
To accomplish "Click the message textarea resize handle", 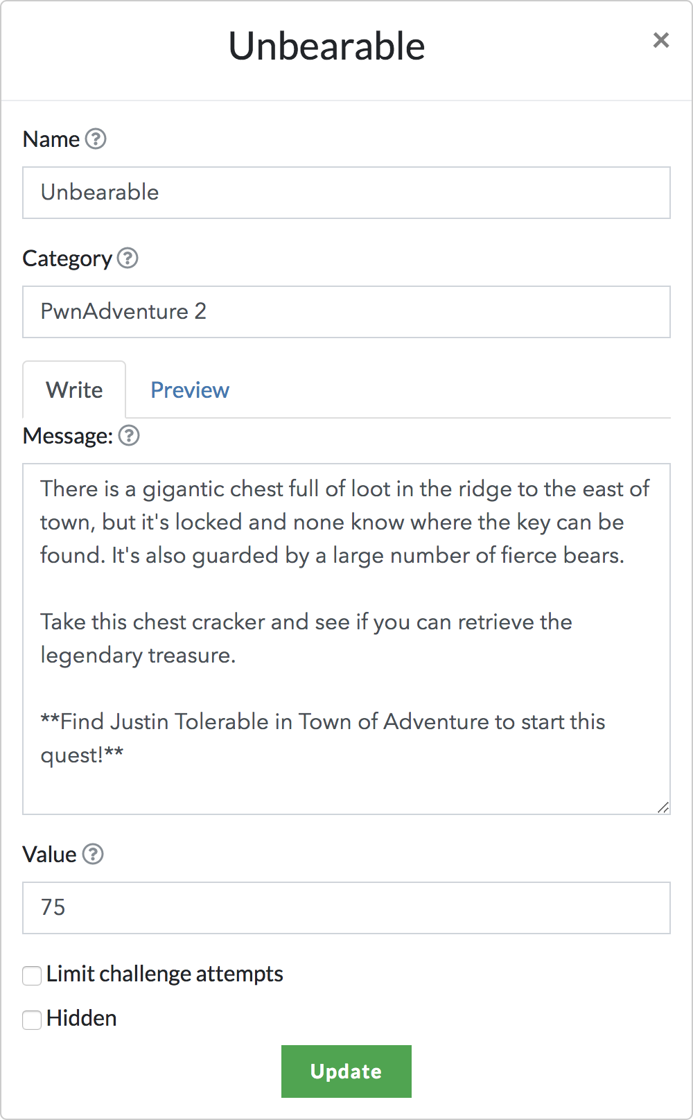I will click(663, 807).
